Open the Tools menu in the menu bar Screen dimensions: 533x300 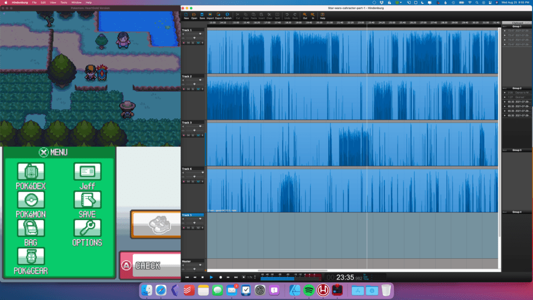[x=63, y=3]
